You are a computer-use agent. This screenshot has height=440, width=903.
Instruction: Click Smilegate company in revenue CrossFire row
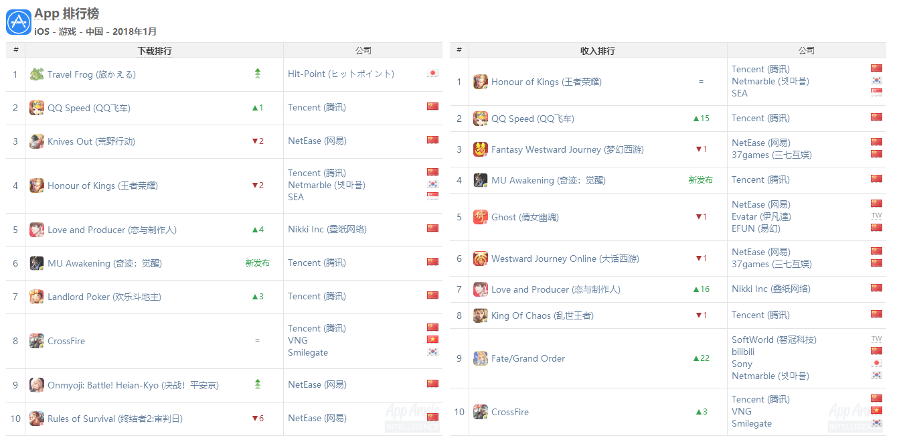pyautogui.click(x=752, y=423)
